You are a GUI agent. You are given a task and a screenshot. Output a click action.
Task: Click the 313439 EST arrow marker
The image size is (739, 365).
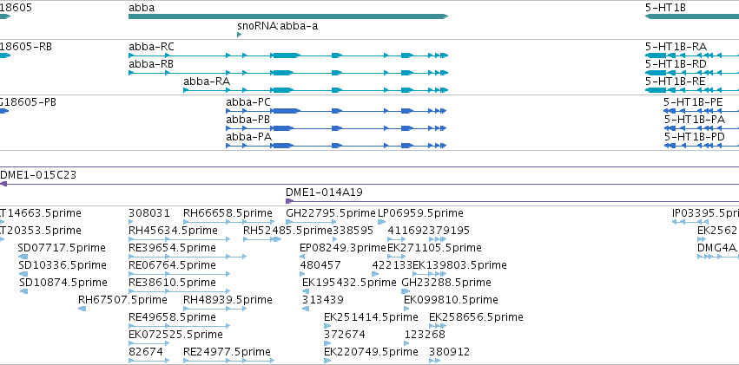coord(306,309)
